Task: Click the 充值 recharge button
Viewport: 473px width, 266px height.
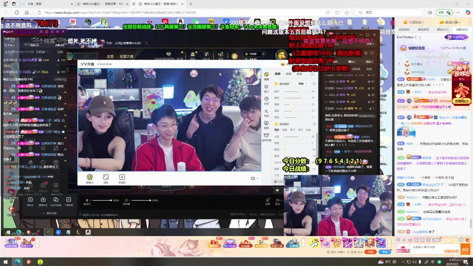Action: pyautogui.click(x=370, y=252)
